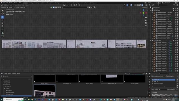Expand Facade_decoration_1 outliner row

(152, 12)
